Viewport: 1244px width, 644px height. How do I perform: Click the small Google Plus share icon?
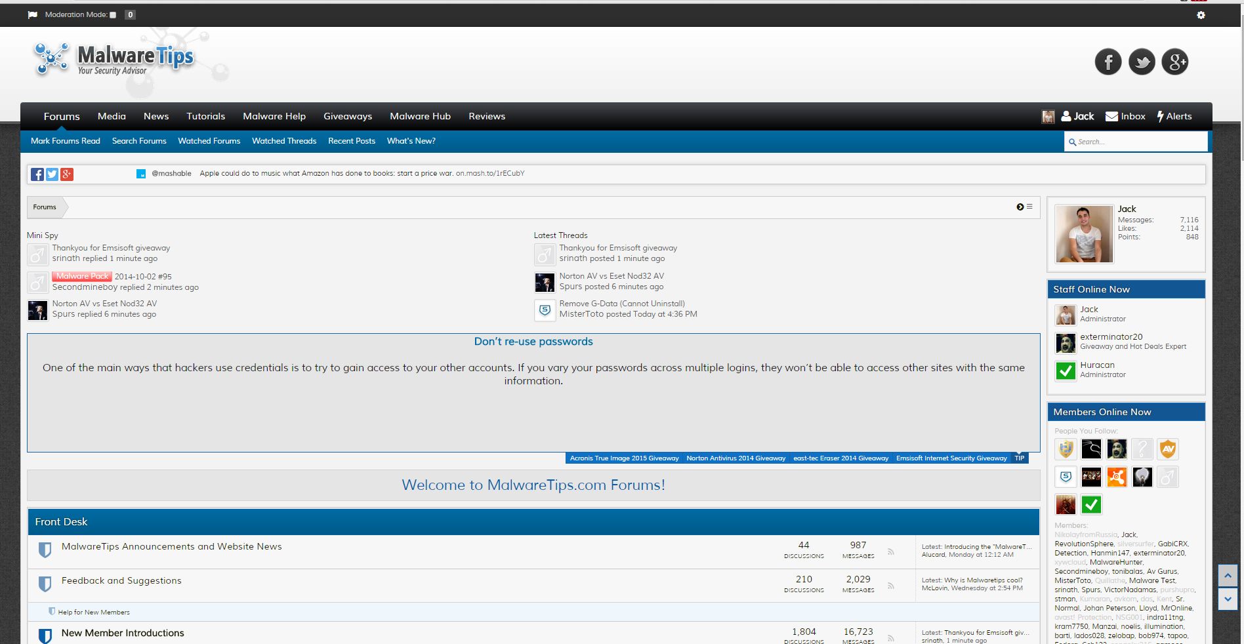66,174
